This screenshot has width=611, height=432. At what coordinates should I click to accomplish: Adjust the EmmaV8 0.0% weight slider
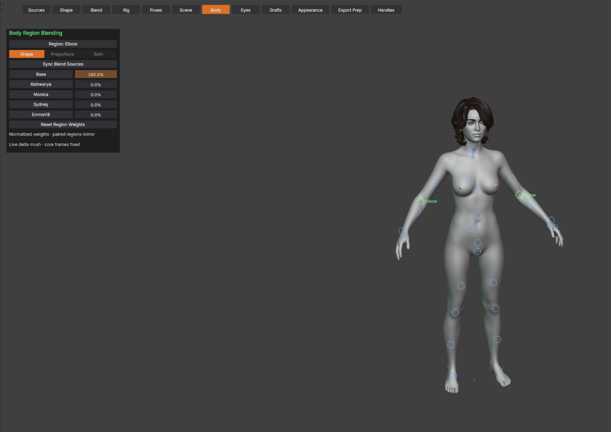96,114
